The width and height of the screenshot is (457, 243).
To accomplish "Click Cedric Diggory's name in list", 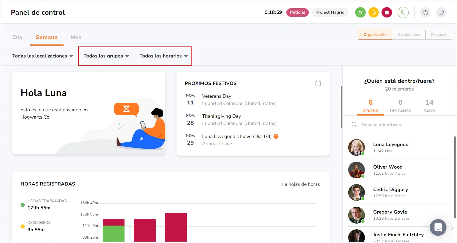I will 390,189.
